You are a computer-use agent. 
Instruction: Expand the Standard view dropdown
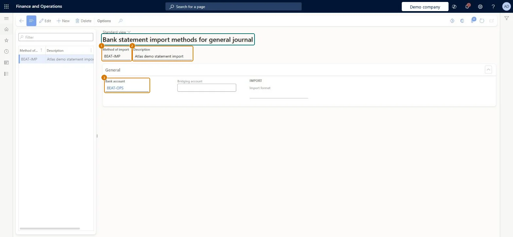[117, 32]
